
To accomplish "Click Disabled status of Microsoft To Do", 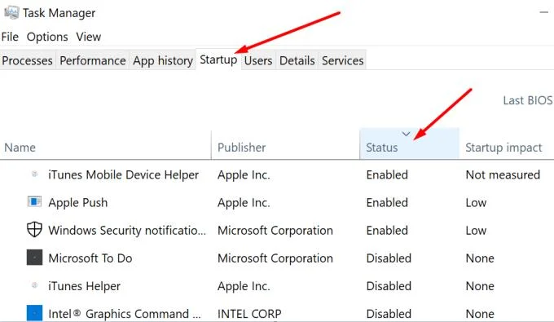I will pos(389,258).
